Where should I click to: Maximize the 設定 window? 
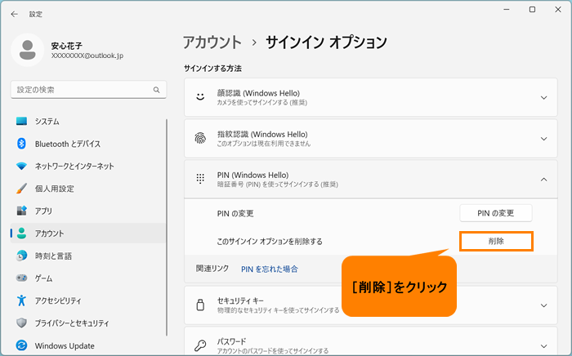coord(532,10)
